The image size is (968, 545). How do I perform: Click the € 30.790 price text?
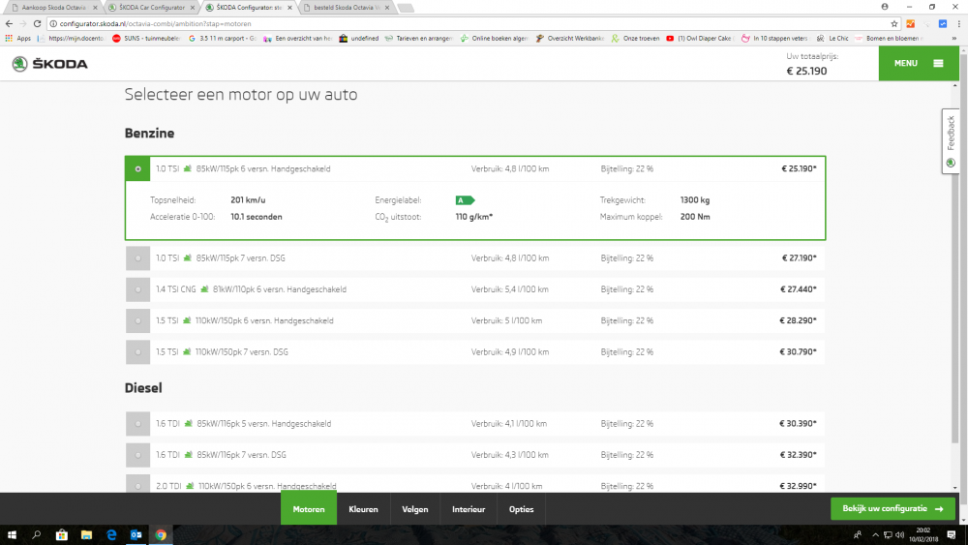[x=798, y=351]
